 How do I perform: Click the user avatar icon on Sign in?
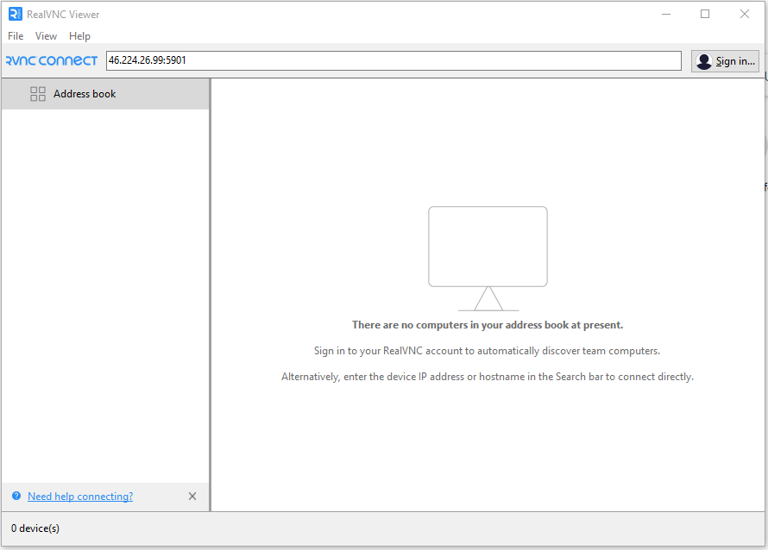click(x=704, y=61)
